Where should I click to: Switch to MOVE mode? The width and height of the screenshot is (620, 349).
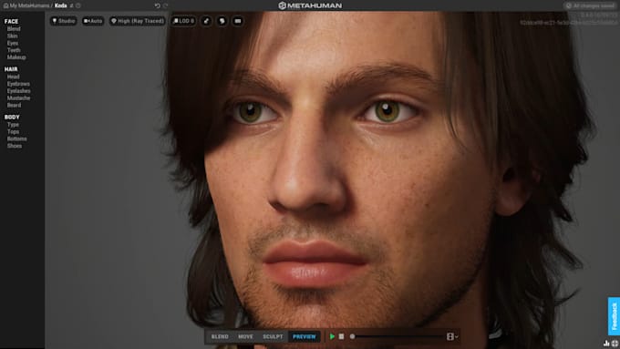pyautogui.click(x=245, y=337)
